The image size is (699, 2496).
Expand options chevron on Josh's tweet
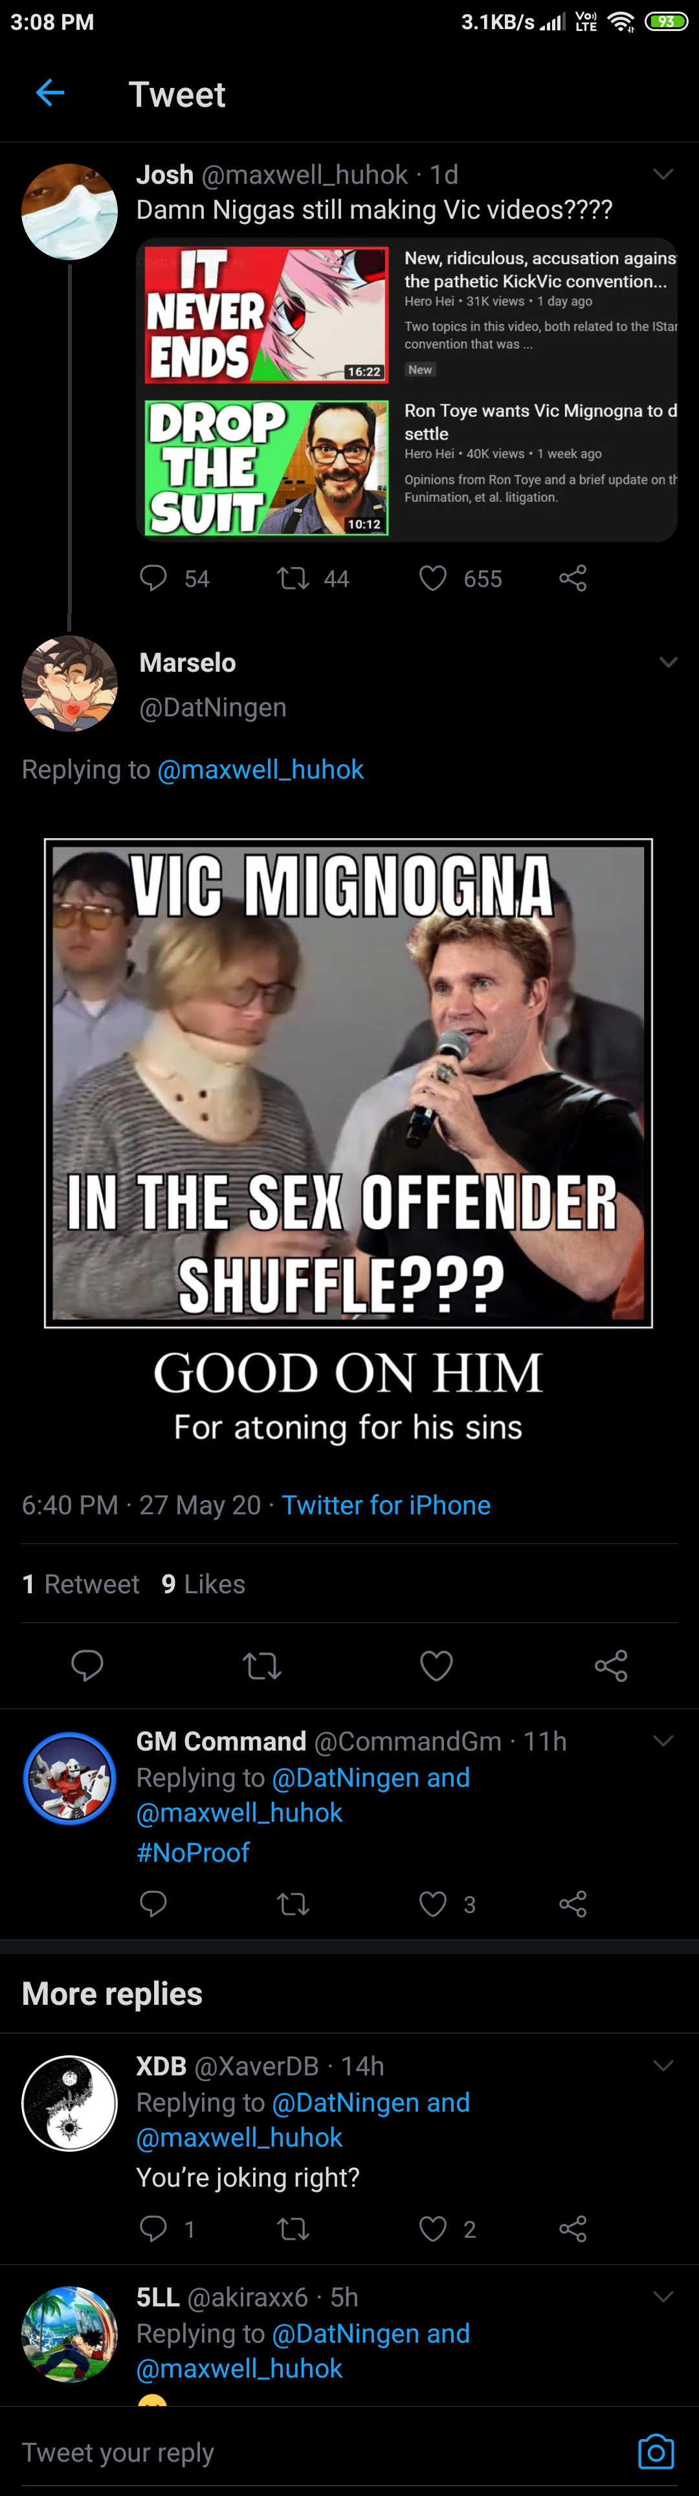coord(663,175)
